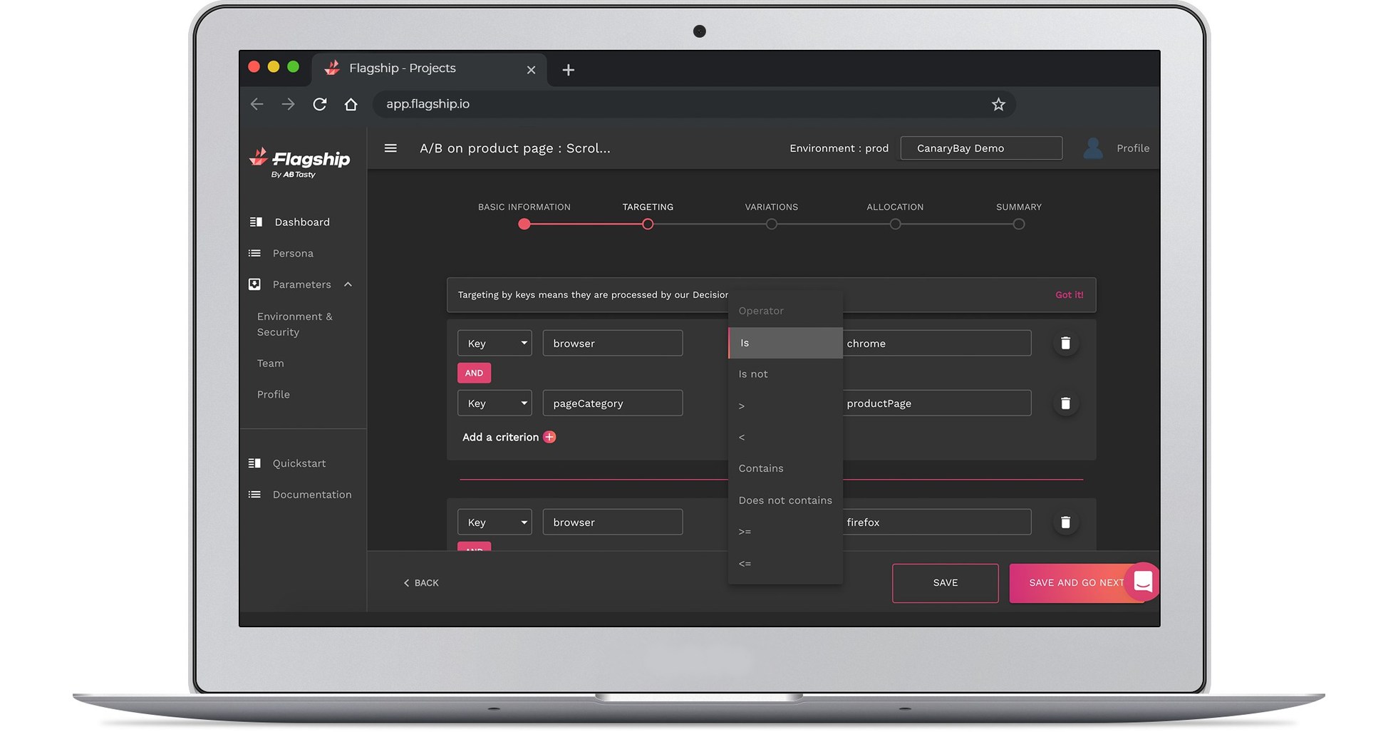Open the Dashboard section in the sidebar
The height and width of the screenshot is (732, 1398).
click(x=301, y=222)
